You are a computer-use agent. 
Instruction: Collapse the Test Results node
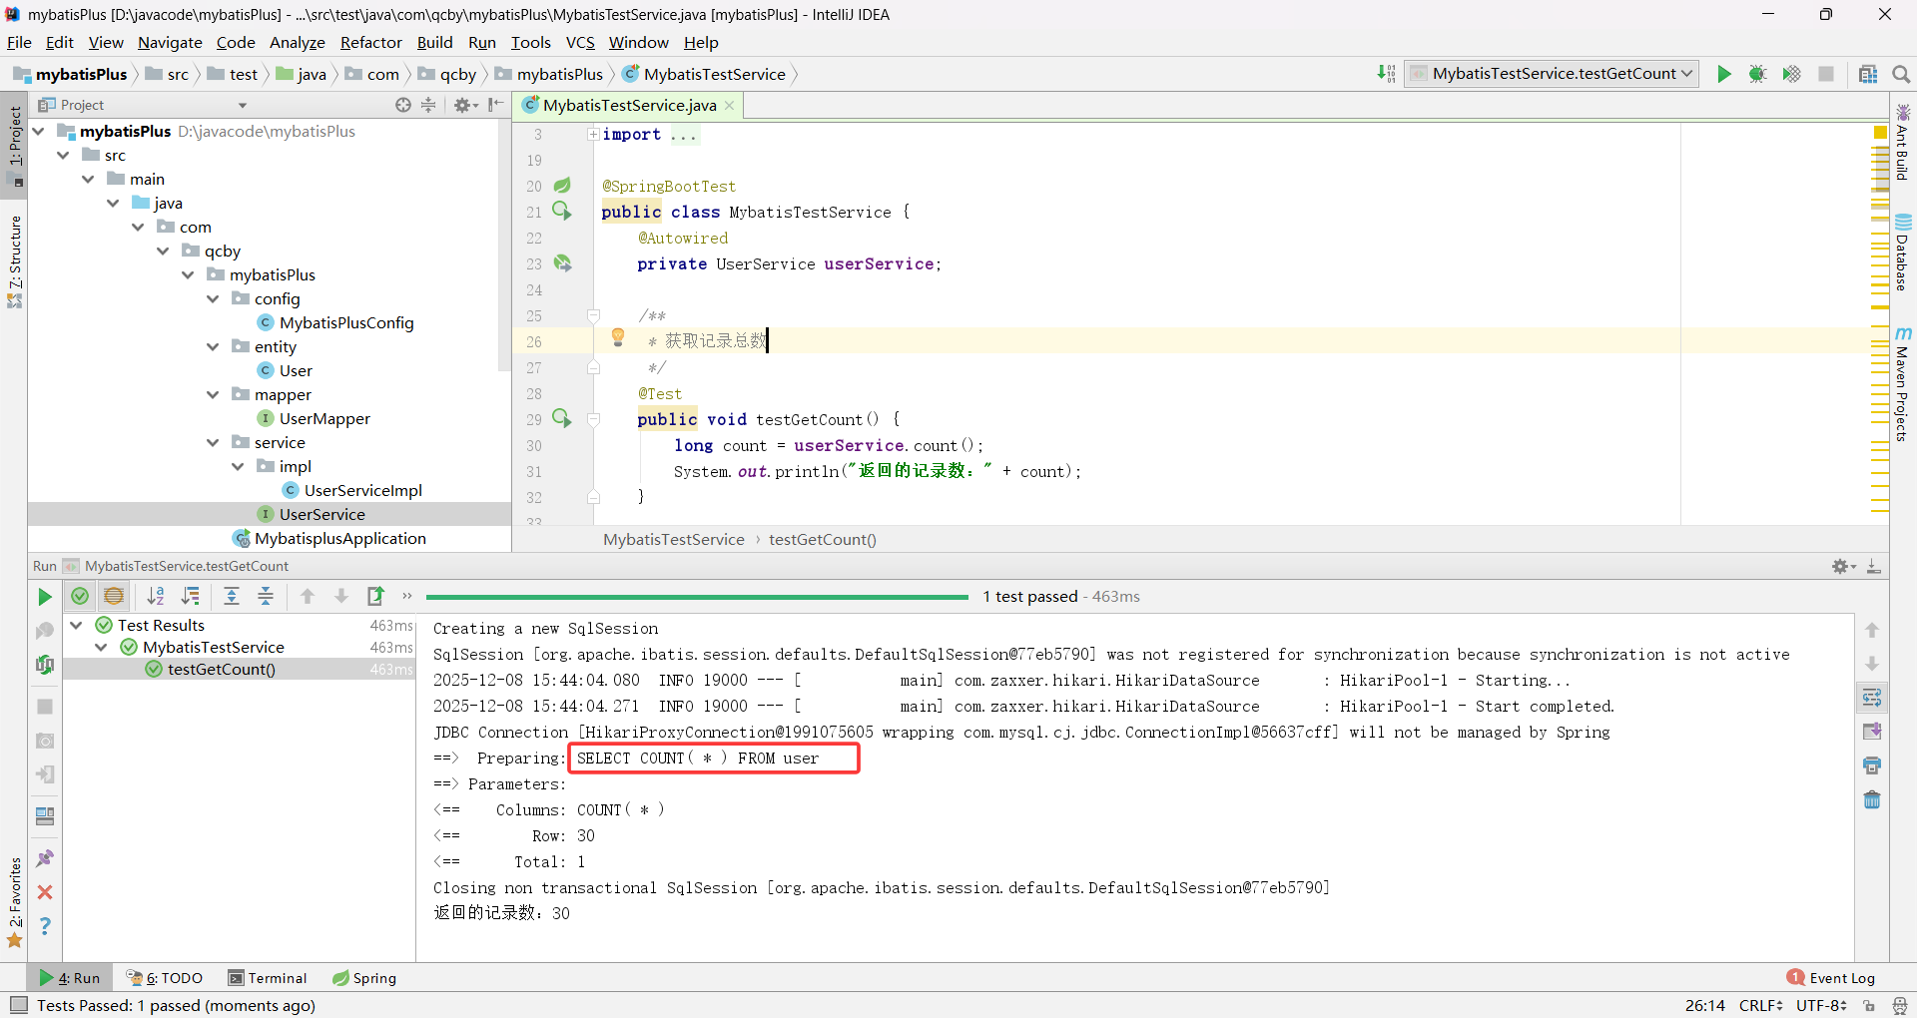coord(77,625)
